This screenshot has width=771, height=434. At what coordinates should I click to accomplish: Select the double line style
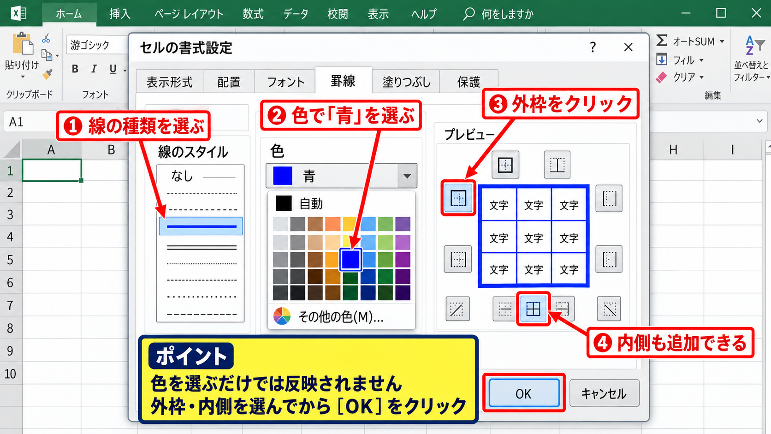201,248
